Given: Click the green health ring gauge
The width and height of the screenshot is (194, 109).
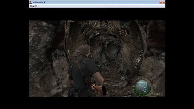Looking at the screenshot, I should coord(142,91).
